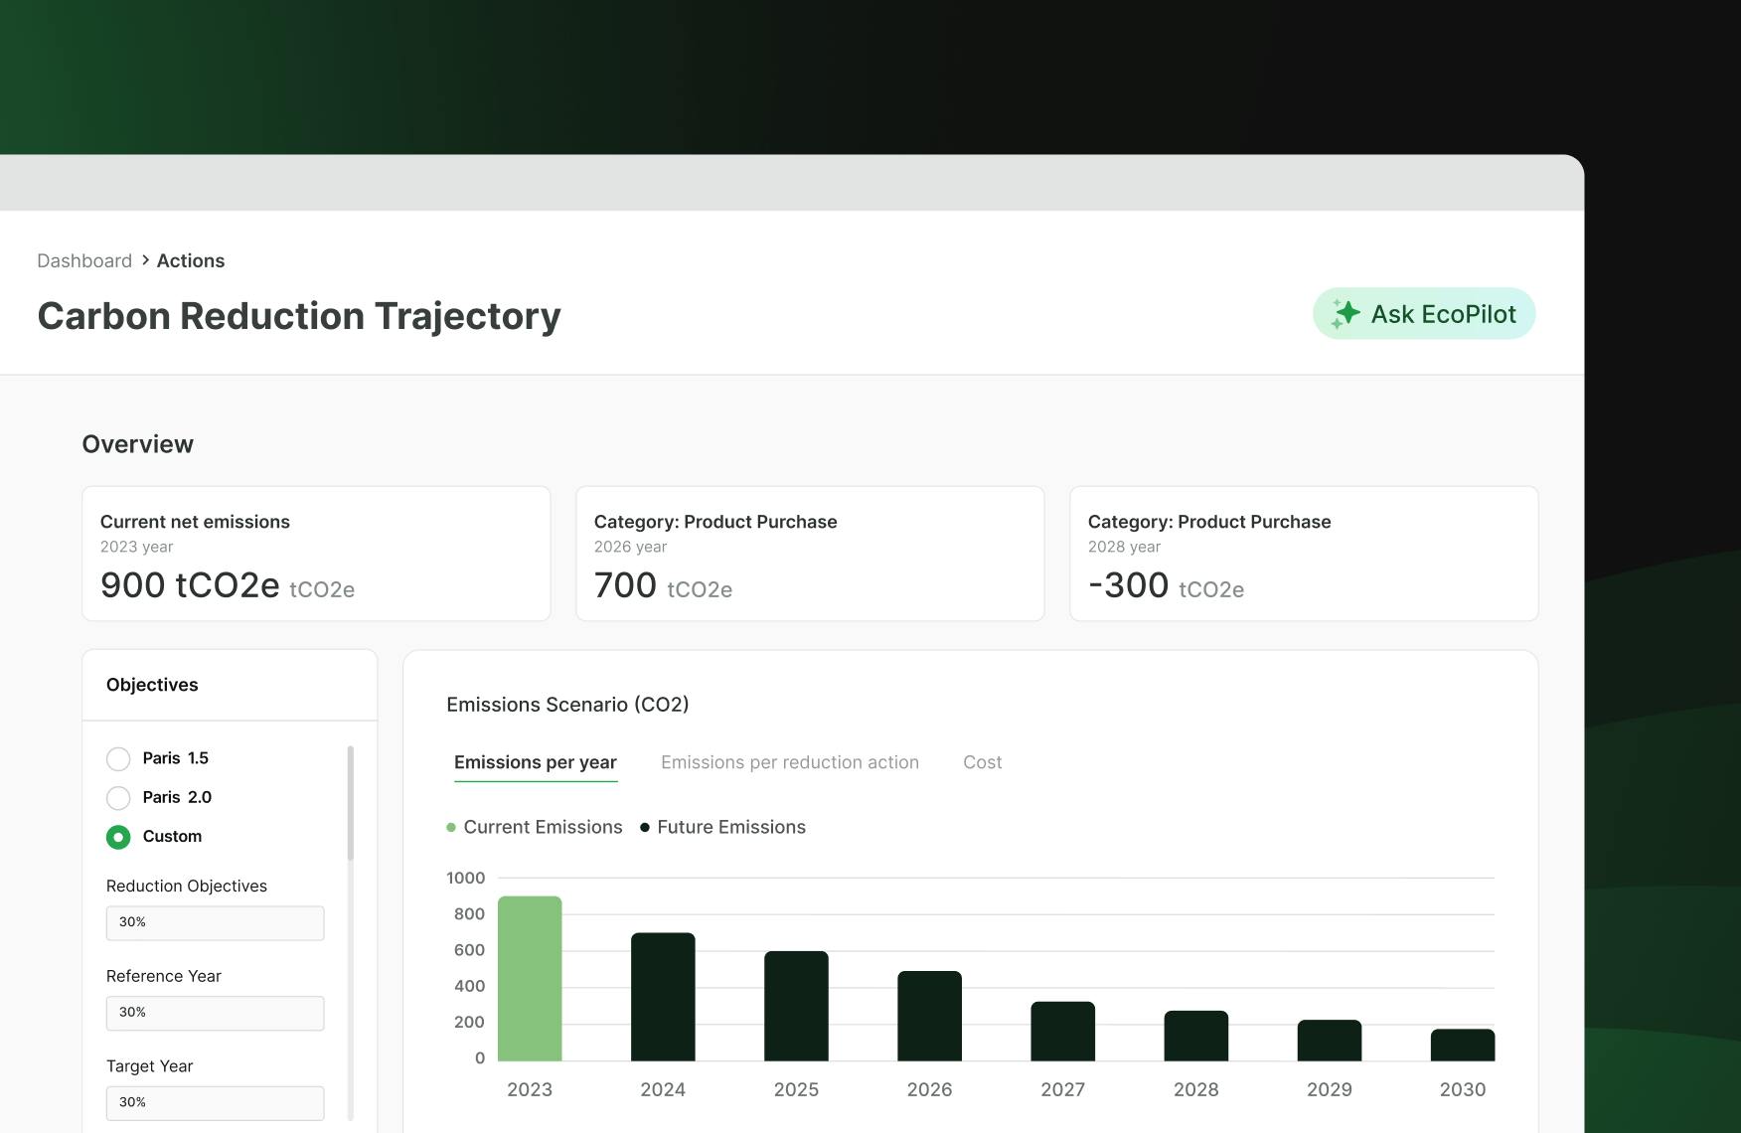
Task: Click the Ask EcoPilot button
Action: 1423,314
